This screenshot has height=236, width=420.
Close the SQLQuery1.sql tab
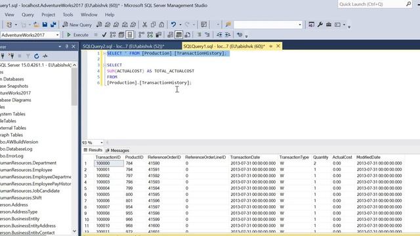tap(278, 46)
